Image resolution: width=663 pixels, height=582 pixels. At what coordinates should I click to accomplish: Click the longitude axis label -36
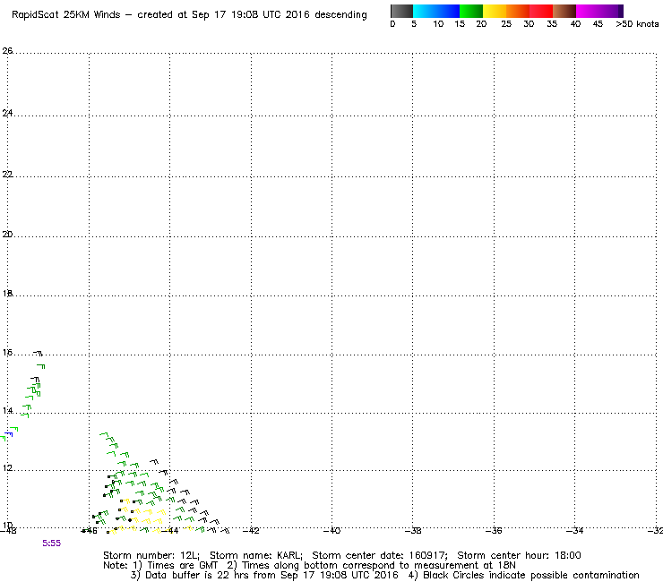pyautogui.click(x=494, y=531)
